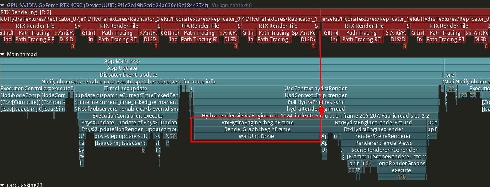Image resolution: width=490 pixels, height=187 pixels.
Task: Select the Poll HydraEngines sync zone
Action: pos(315,102)
